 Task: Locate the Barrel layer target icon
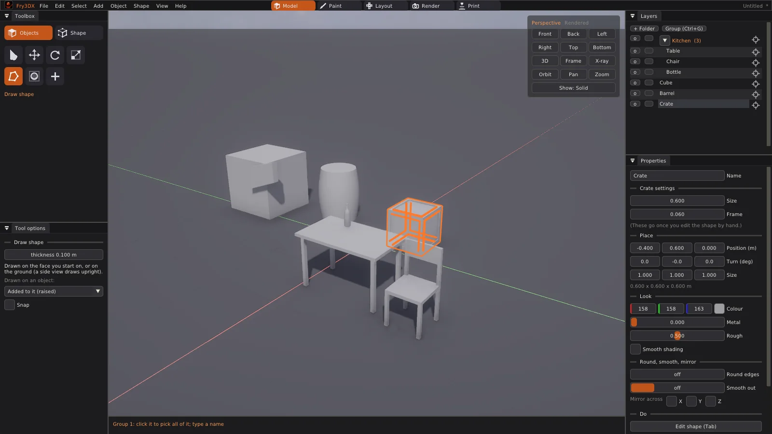click(x=756, y=94)
